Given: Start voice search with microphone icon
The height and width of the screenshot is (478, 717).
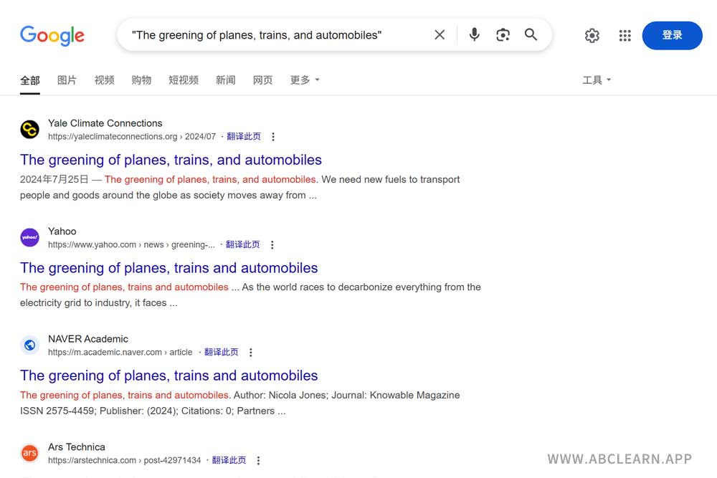Looking at the screenshot, I should tap(474, 34).
